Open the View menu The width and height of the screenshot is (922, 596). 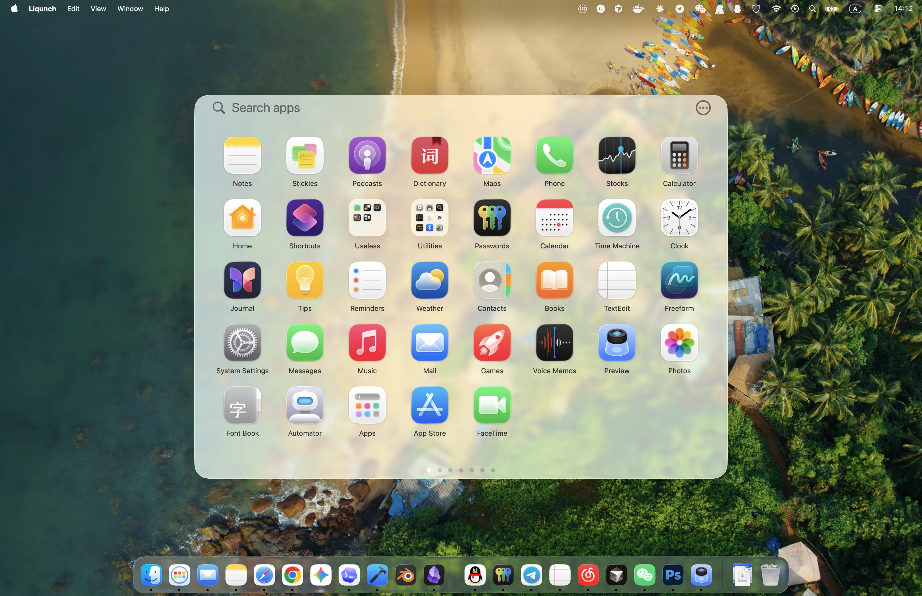click(x=98, y=9)
